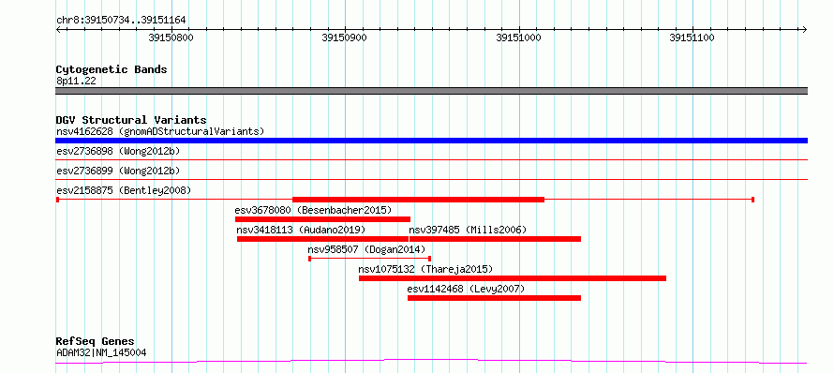Screen dimensions: 834x373
Task: Click the esv2158875 (Bentley2008) label
Action: (124, 190)
